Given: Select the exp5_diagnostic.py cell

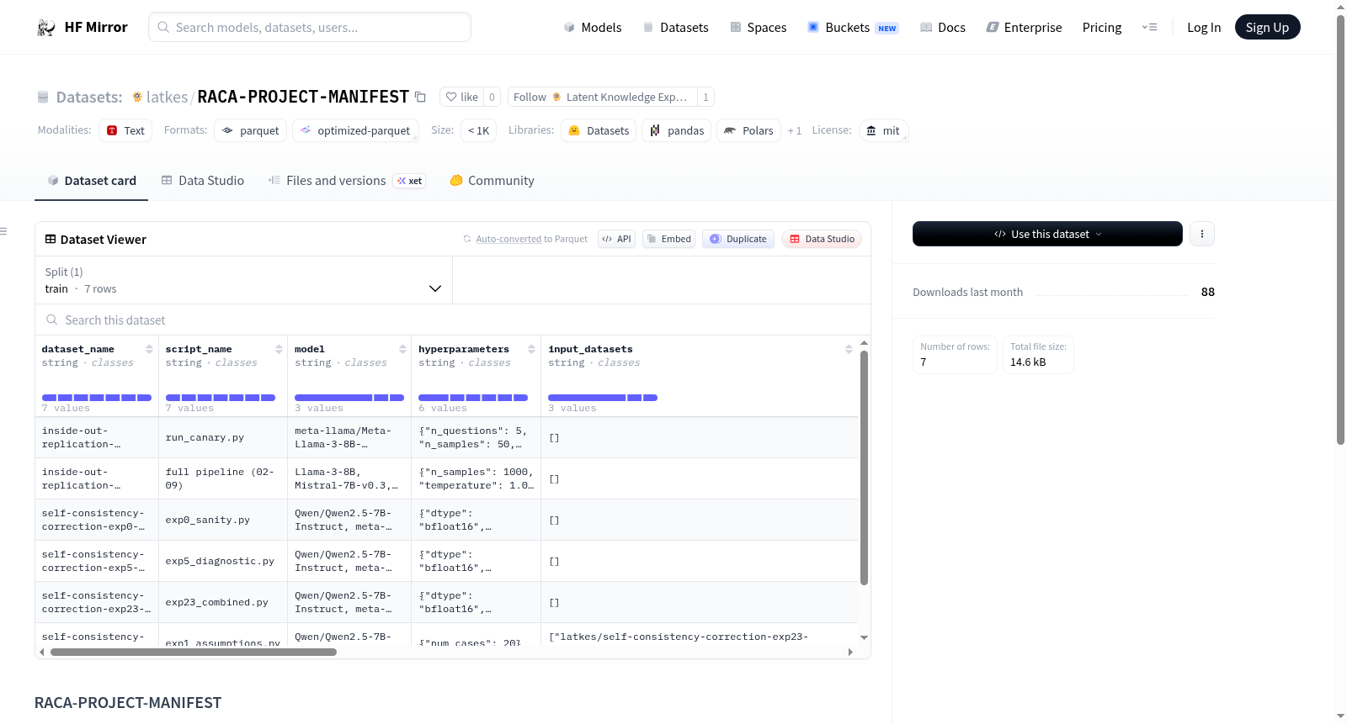Looking at the screenshot, I should 223,561.
